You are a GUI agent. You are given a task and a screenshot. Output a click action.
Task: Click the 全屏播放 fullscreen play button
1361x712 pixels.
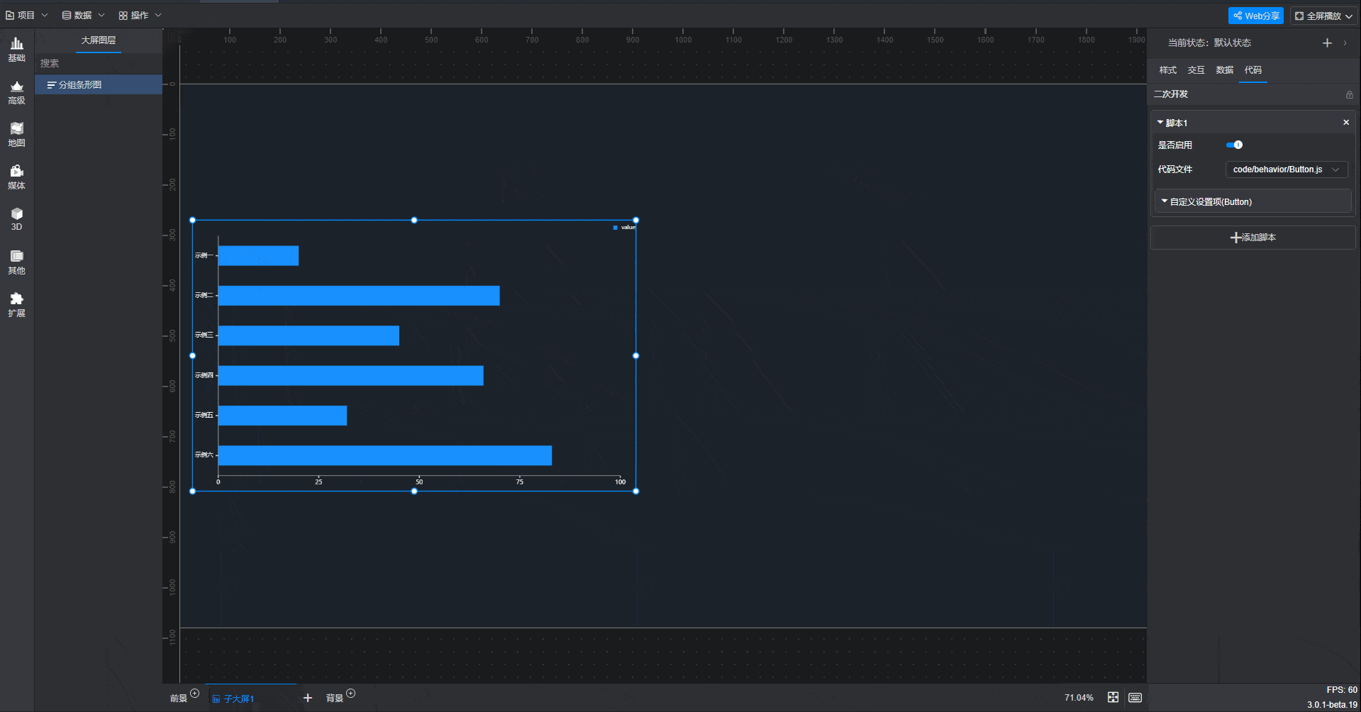coord(1323,16)
